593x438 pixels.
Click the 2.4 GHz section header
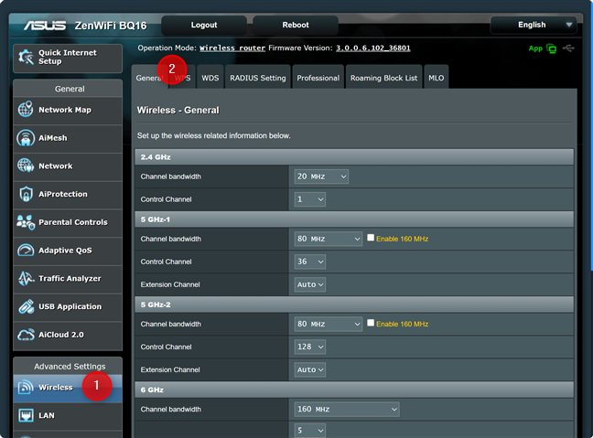coord(354,157)
